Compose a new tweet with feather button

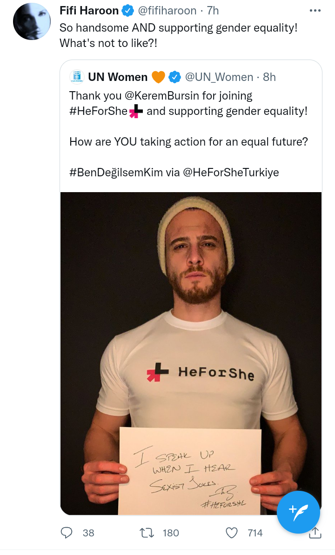pyautogui.click(x=298, y=512)
